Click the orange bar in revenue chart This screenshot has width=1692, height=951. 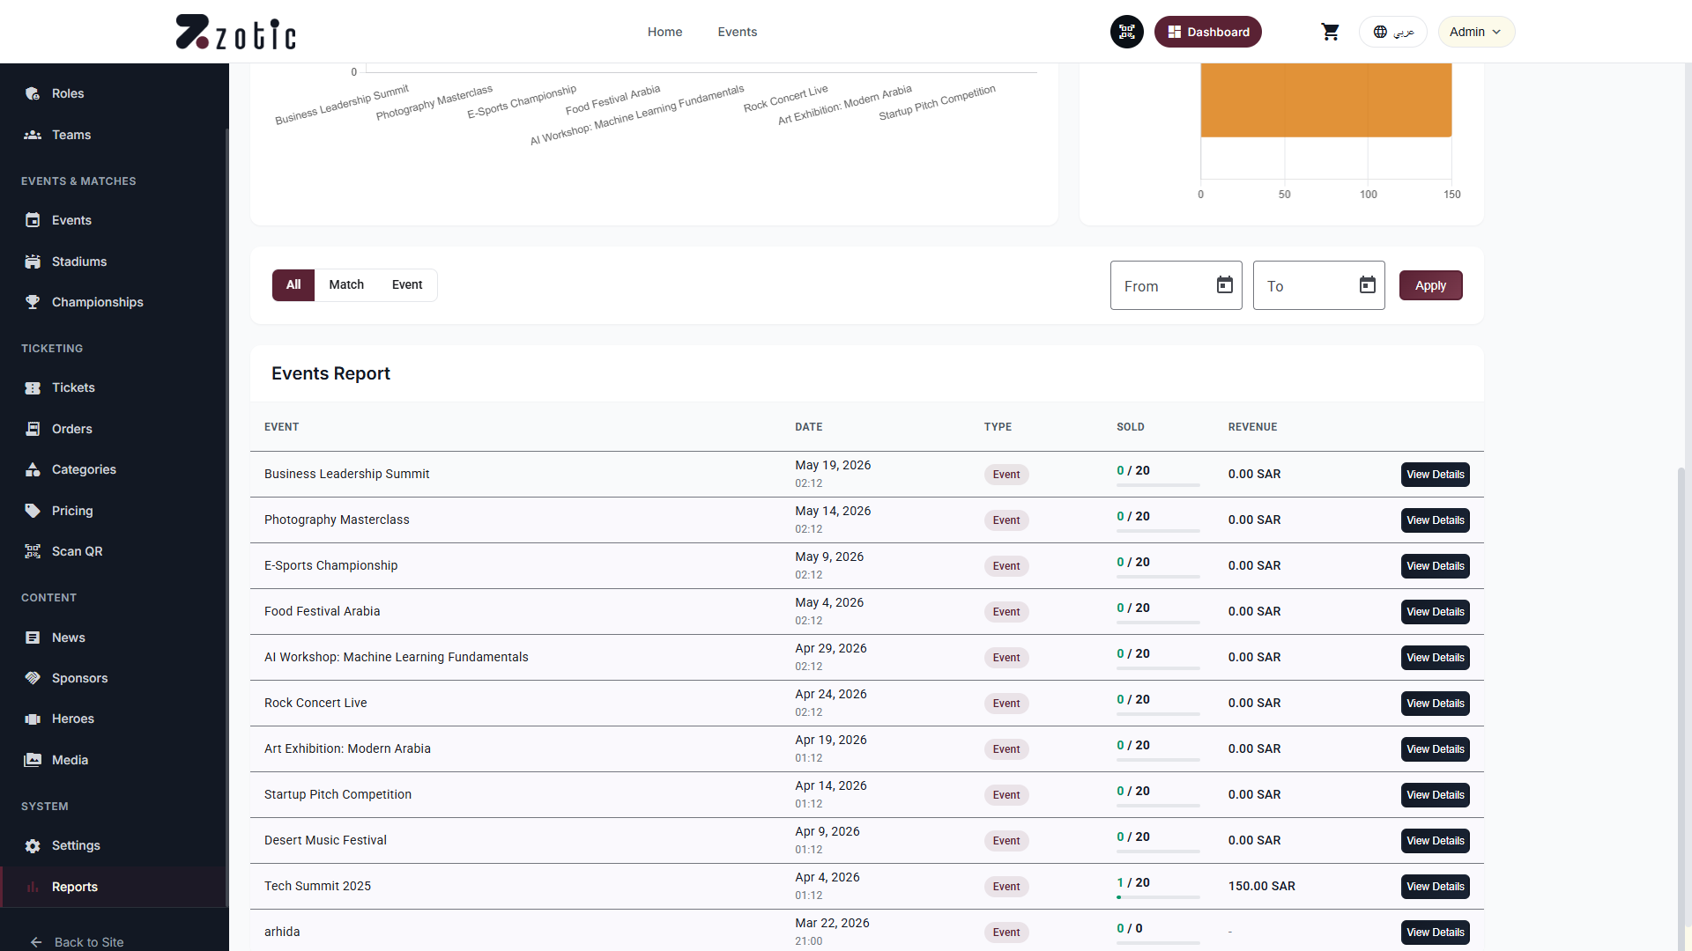[x=1325, y=100]
